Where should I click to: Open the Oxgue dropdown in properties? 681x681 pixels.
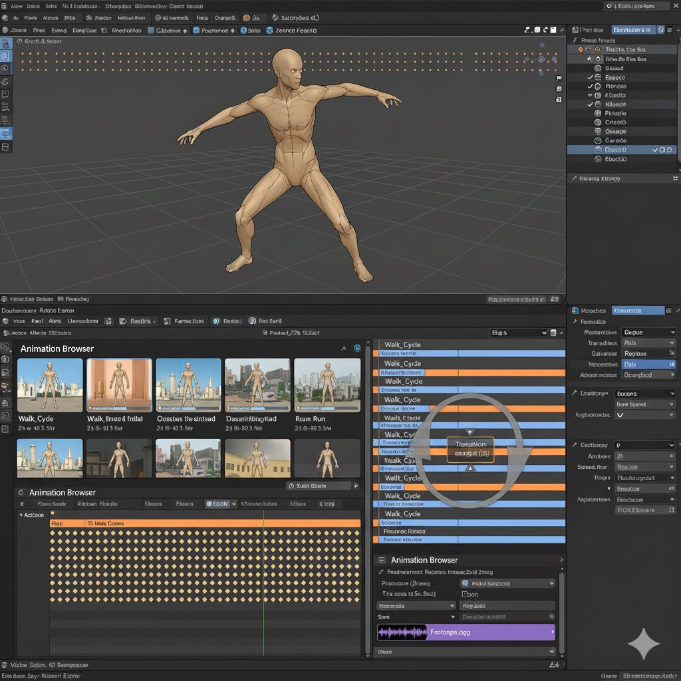click(648, 333)
